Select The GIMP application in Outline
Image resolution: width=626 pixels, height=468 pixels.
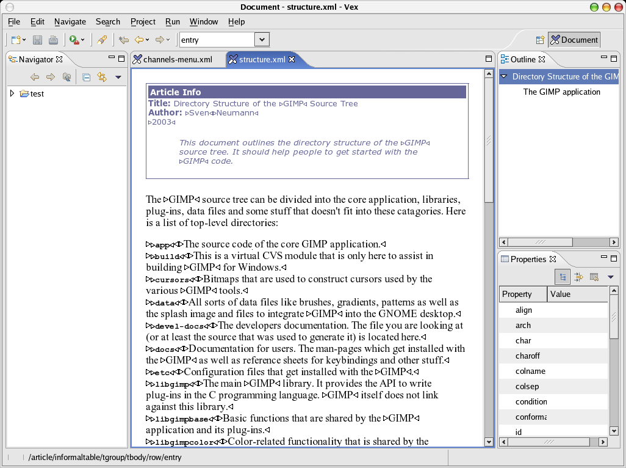561,92
